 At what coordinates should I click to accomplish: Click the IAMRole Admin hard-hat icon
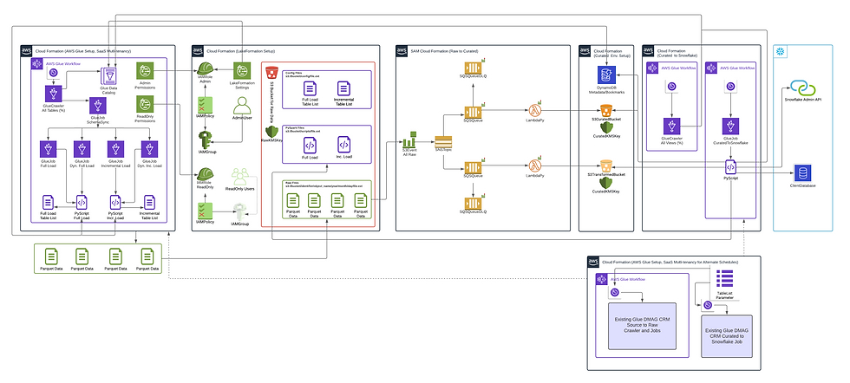(205, 69)
